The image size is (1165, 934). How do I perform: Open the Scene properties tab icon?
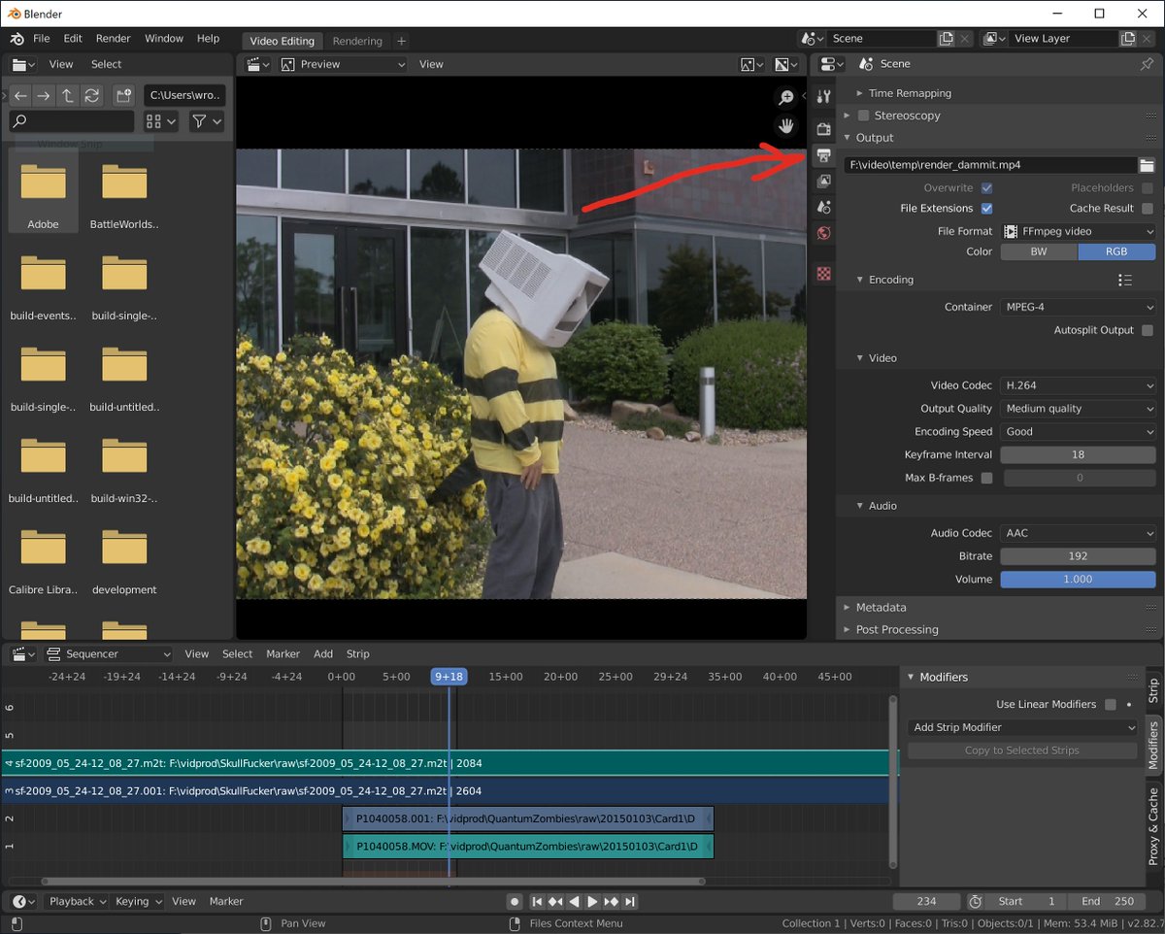(823, 207)
